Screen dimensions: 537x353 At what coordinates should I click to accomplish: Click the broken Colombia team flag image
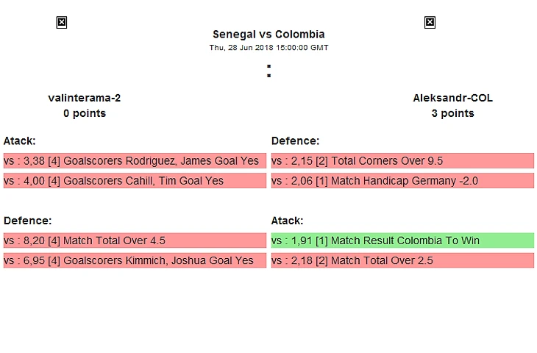tap(430, 23)
